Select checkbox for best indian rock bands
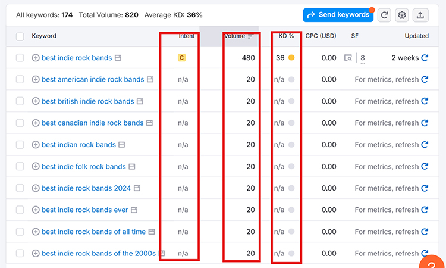The image size is (446, 268). pos(20,145)
